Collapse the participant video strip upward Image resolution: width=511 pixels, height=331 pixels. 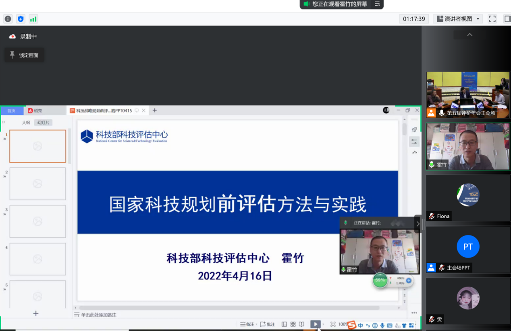[469, 35]
